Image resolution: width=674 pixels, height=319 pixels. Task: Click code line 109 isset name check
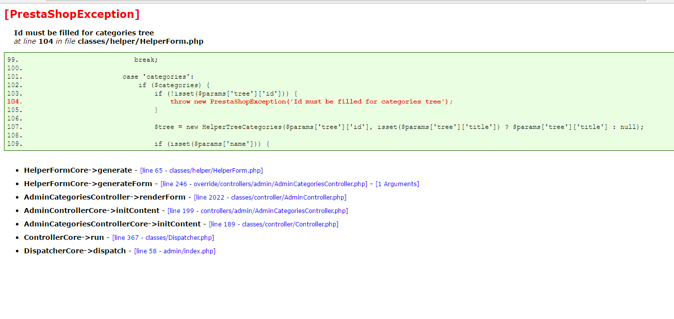[212, 144]
